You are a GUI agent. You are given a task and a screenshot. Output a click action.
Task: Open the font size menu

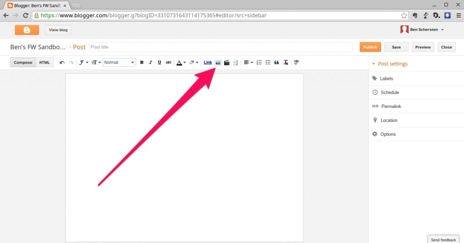coord(96,63)
